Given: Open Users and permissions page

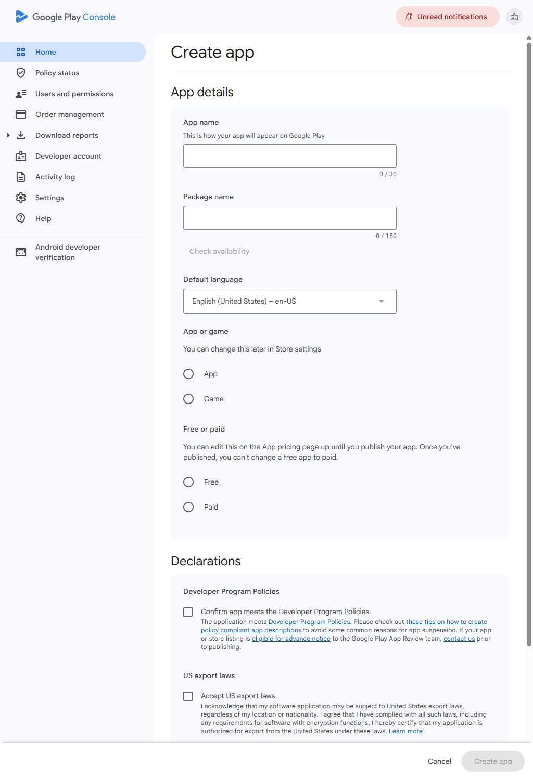Looking at the screenshot, I should (x=73, y=94).
